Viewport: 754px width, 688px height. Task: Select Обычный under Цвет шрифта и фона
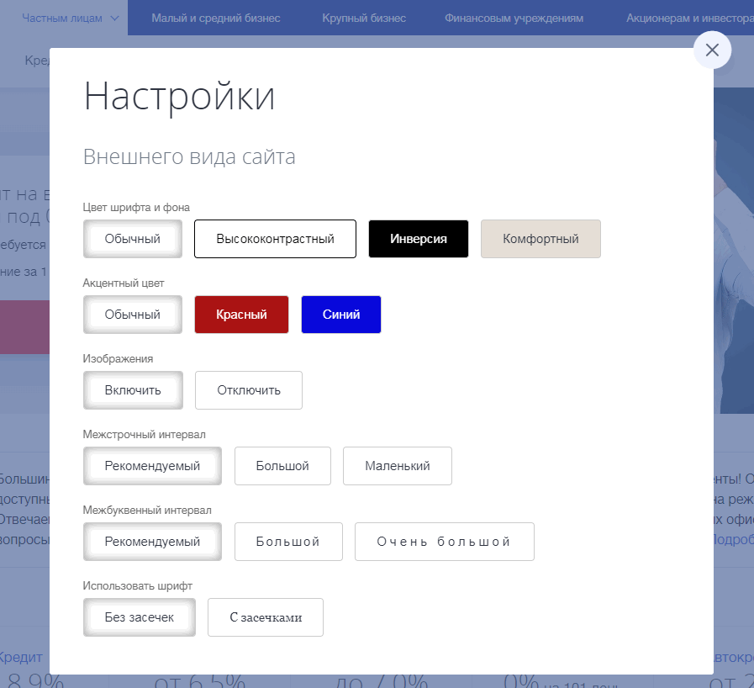tap(132, 239)
